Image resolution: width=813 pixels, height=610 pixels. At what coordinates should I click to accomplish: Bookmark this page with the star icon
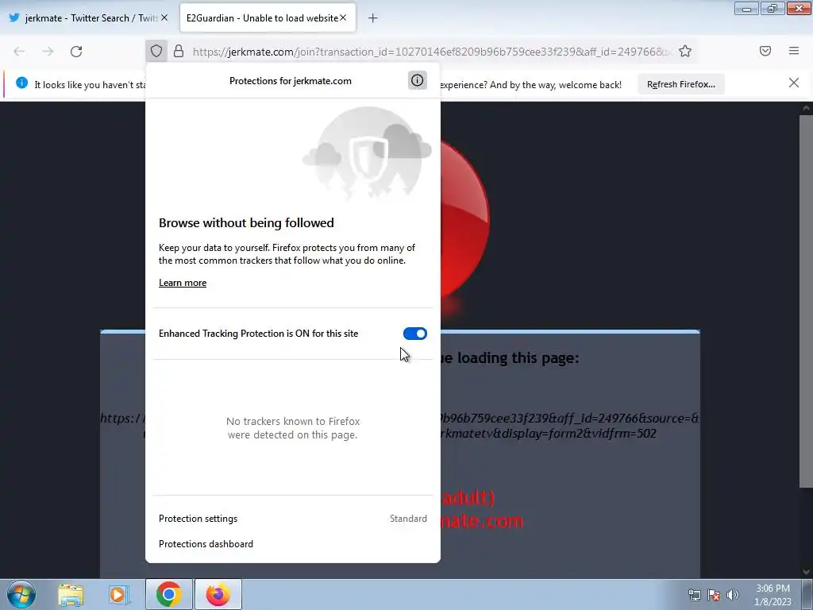685,51
